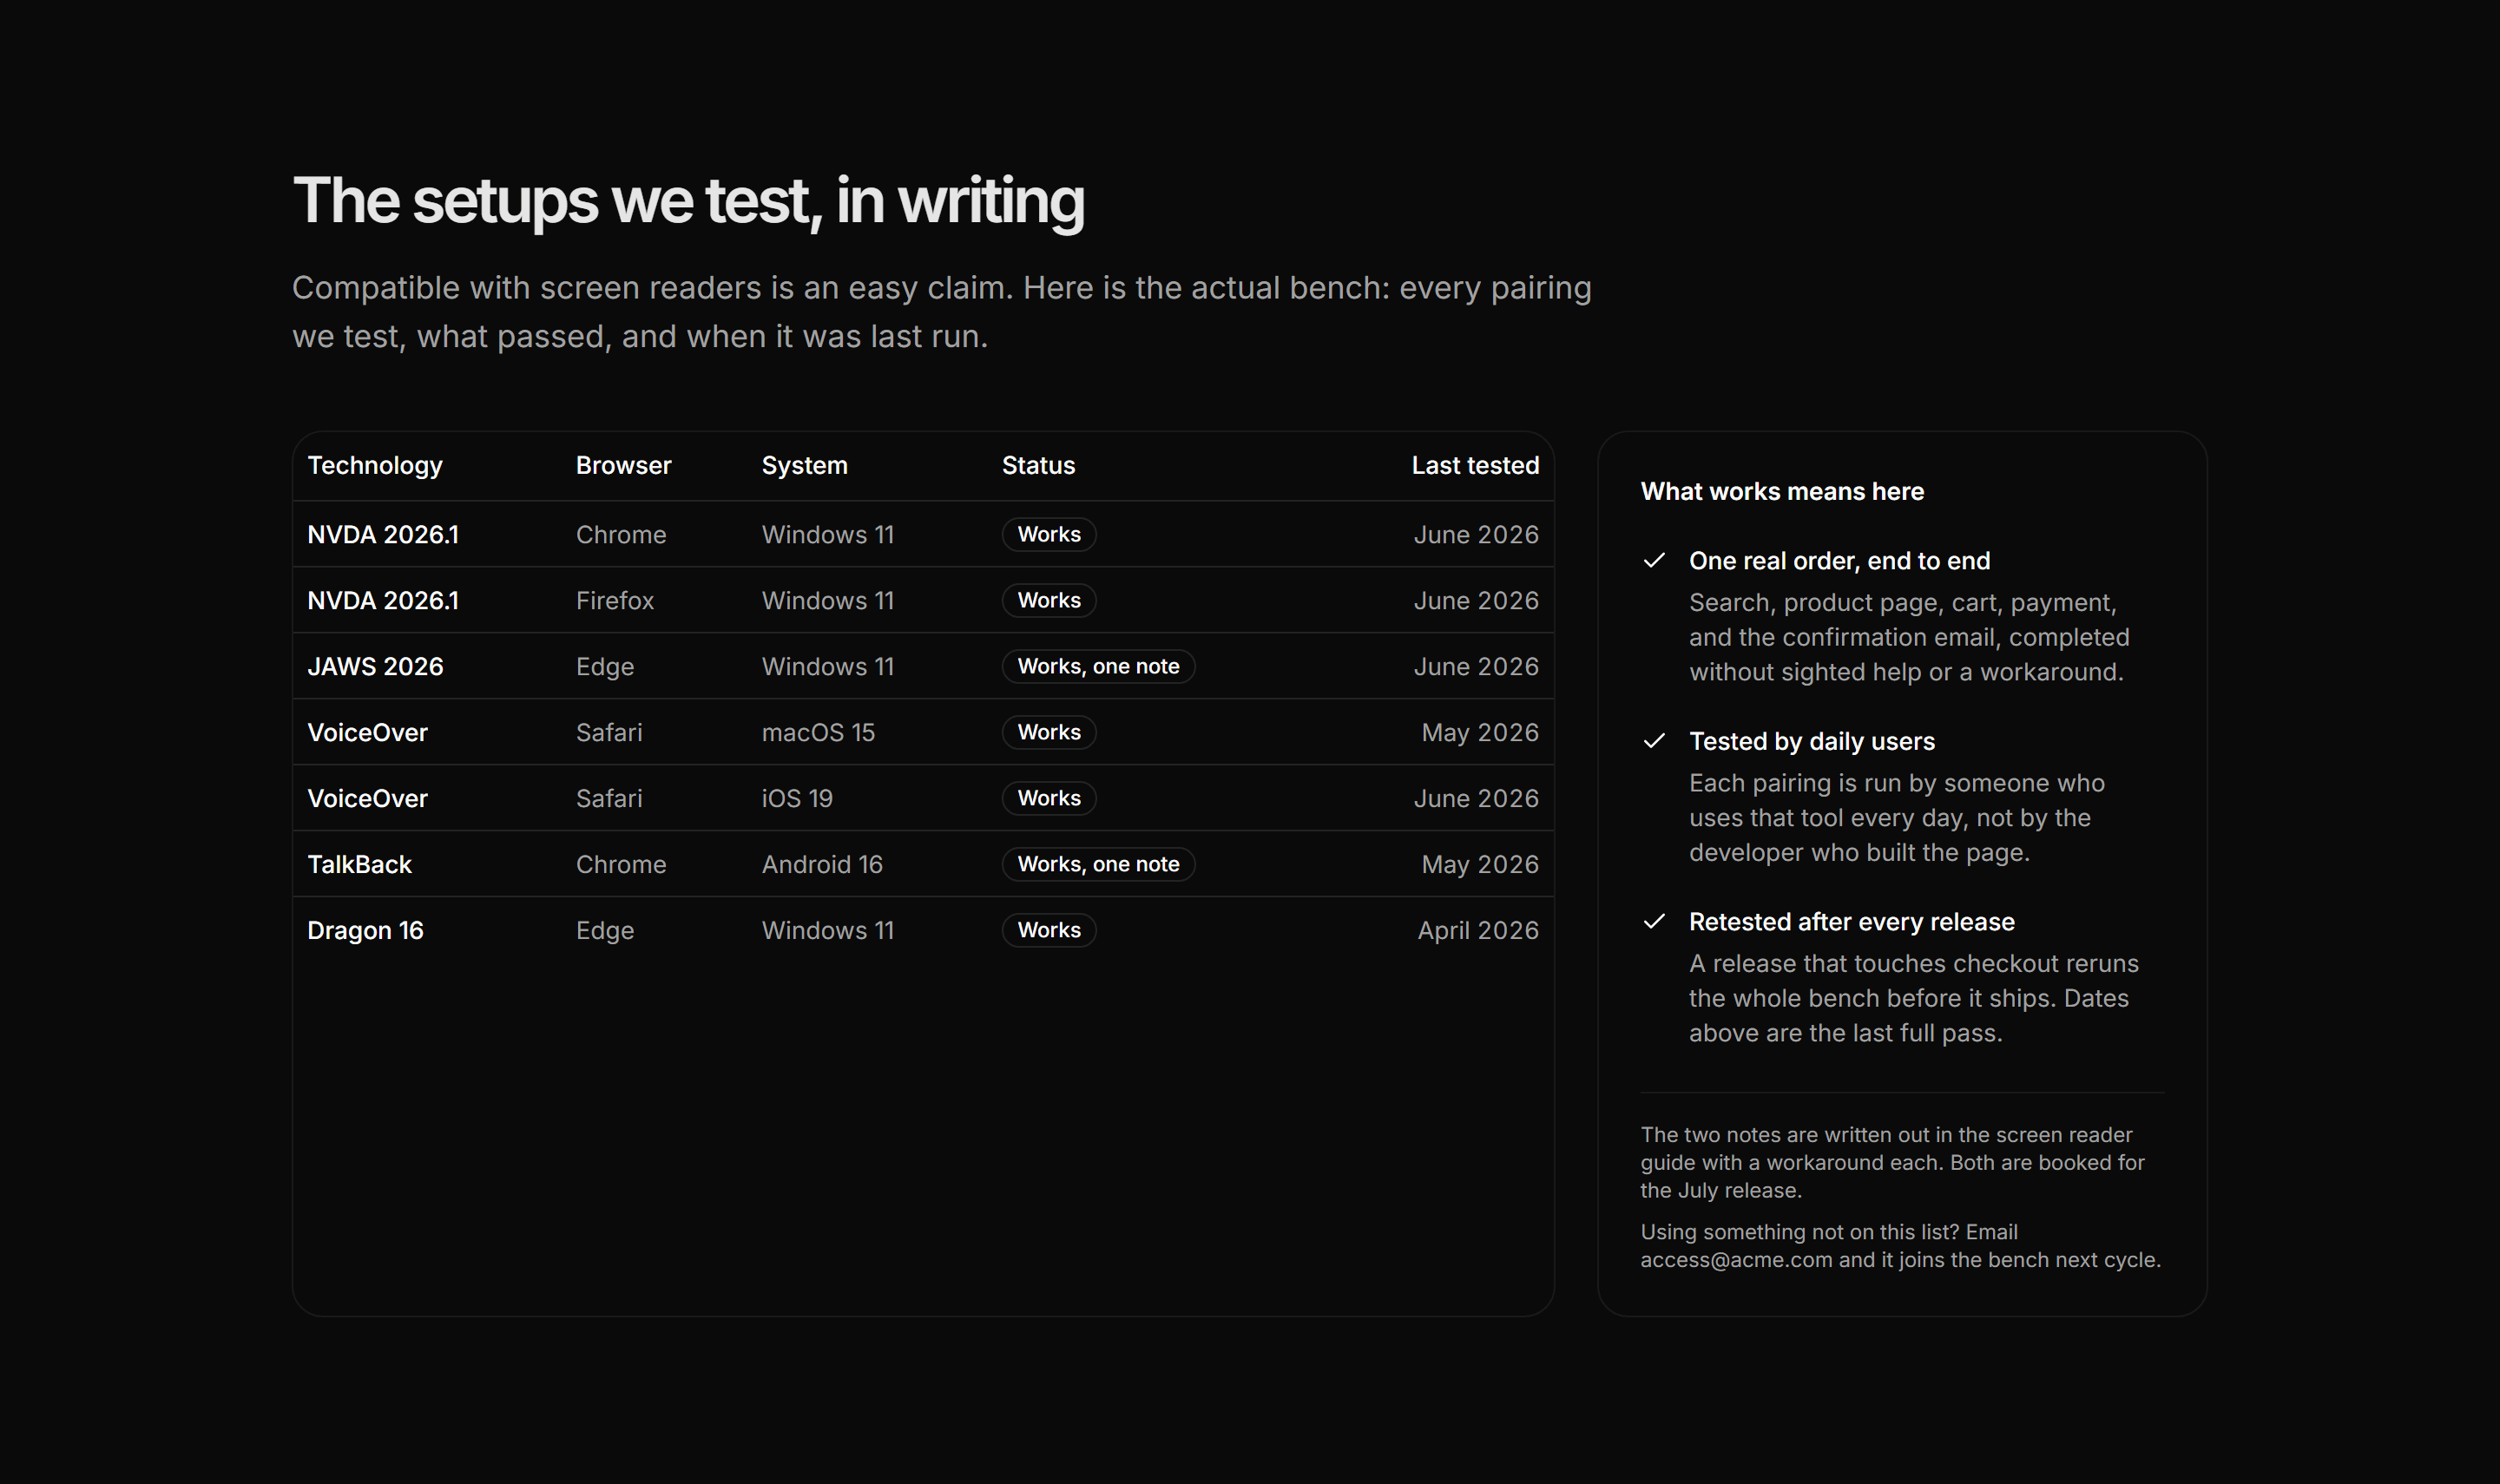Click "Edge" in the JAWS 2026 row
The height and width of the screenshot is (1484, 2500).
pos(605,667)
